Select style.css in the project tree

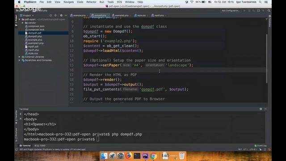point(33,54)
